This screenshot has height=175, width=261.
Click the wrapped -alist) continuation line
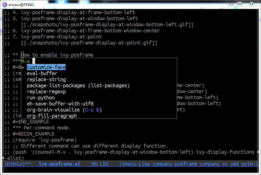coord(14,158)
